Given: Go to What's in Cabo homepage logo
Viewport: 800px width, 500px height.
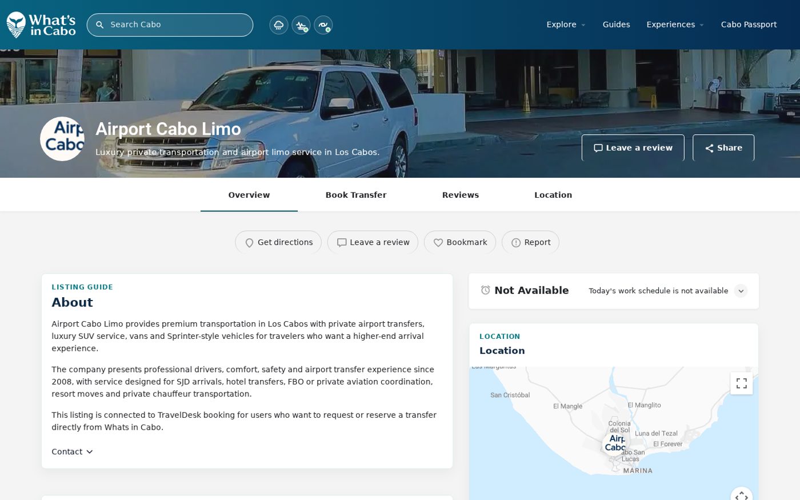Looking at the screenshot, I should click(41, 25).
